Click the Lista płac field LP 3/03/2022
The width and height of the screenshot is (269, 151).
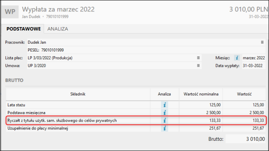click(x=114, y=58)
